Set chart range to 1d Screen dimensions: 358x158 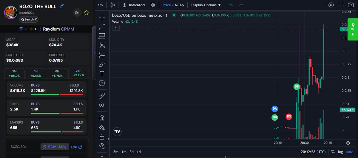coord(139,152)
